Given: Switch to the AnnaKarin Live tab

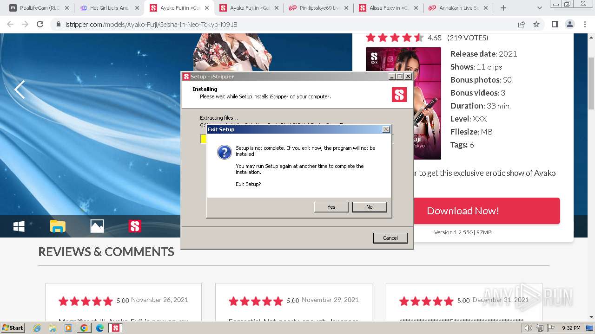Looking at the screenshot, I should (458, 8).
